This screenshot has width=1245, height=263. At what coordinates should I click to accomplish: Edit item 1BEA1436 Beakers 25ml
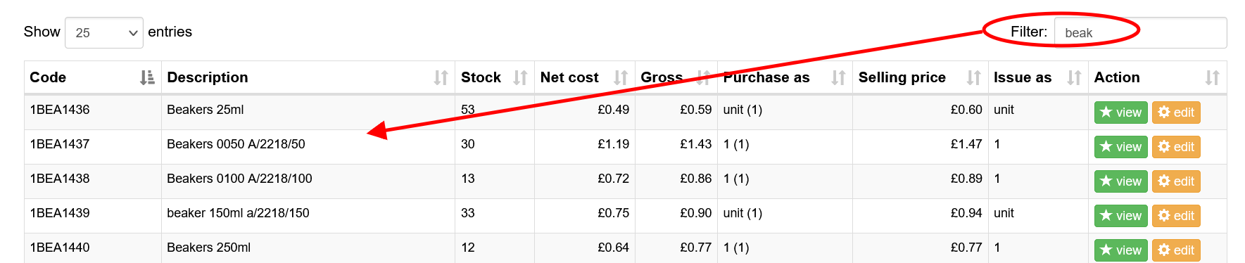pyautogui.click(x=1176, y=113)
